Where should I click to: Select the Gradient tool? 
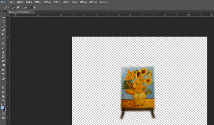click(3, 65)
